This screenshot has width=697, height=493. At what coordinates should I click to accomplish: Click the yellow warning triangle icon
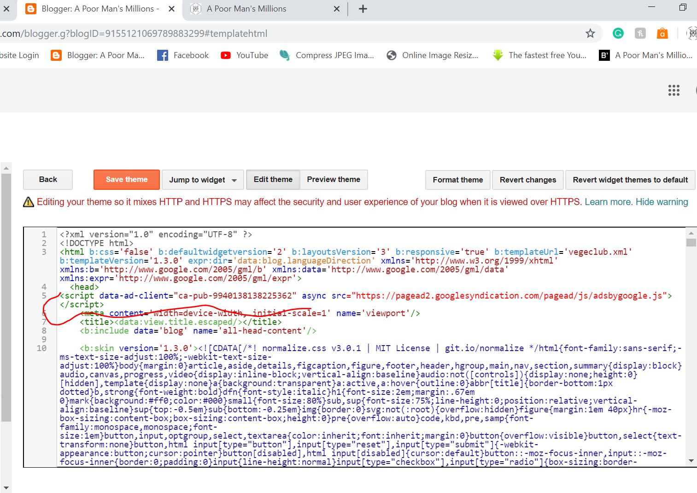[29, 202]
